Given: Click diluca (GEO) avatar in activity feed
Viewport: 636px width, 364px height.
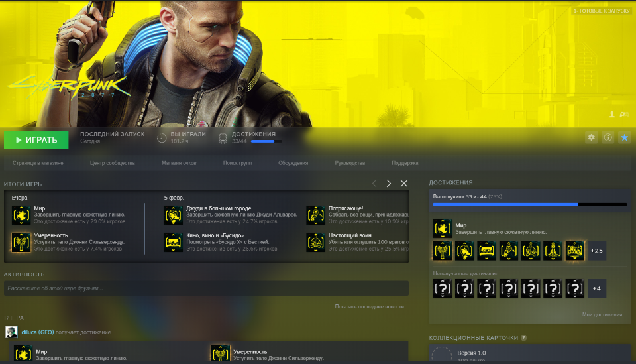Looking at the screenshot, I should 11,332.
